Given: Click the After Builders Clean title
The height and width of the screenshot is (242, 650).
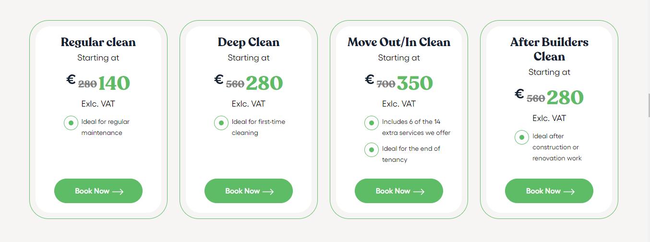Looking at the screenshot, I should pyautogui.click(x=549, y=49).
